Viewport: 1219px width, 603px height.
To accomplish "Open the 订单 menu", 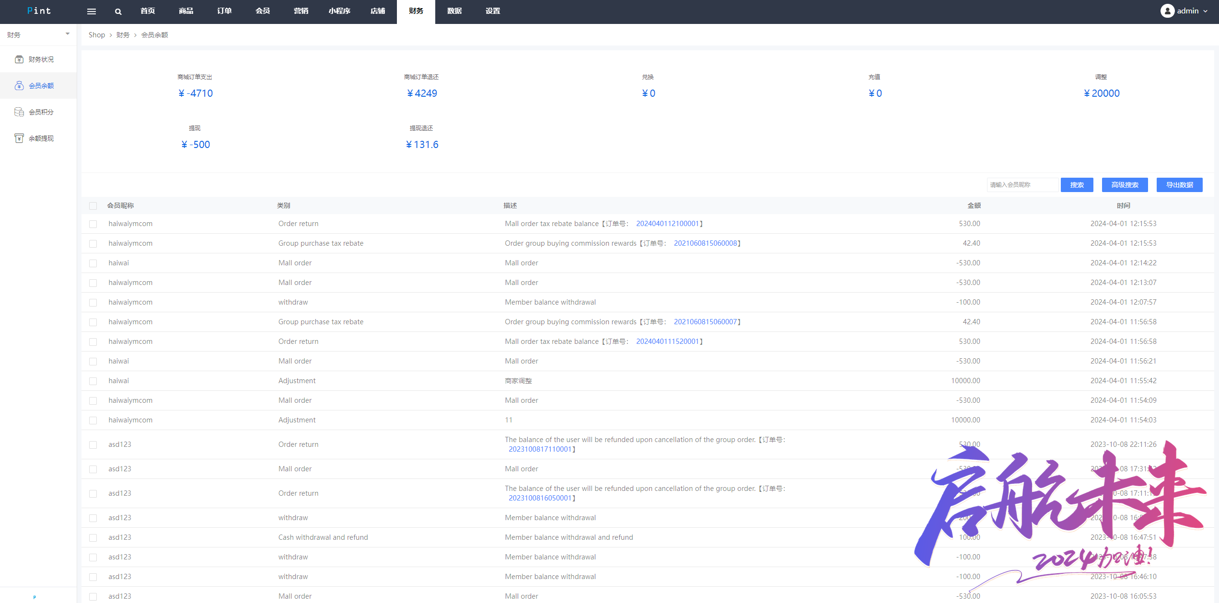I will pos(224,11).
